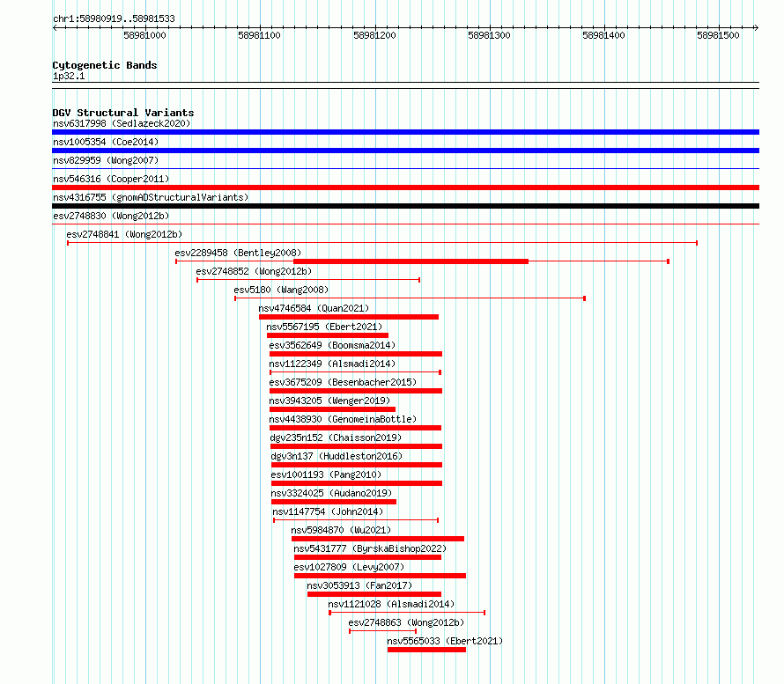The image size is (784, 684).
Task: Open esv1001193 (Pang2010) label
Action: pos(326,474)
